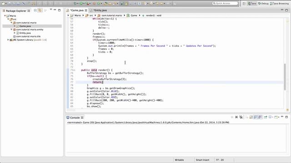
Task: Toggle Link with Editor in Package Explorer
Action: point(40,10)
